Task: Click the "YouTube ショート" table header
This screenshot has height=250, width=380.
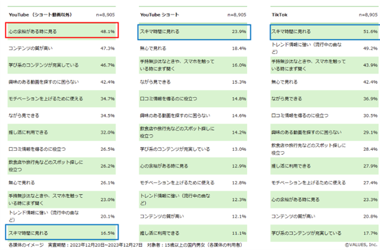Action: pyautogui.click(x=159, y=15)
